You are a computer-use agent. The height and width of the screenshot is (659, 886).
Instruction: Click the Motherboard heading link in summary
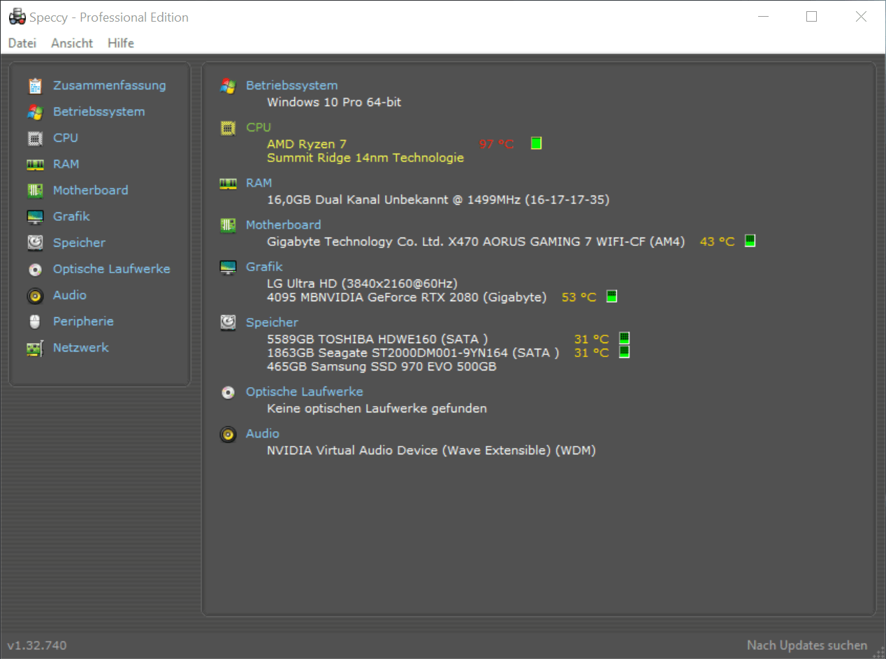tap(284, 225)
